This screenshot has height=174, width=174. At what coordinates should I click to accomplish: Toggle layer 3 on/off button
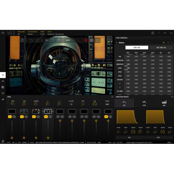tap(34, 117)
